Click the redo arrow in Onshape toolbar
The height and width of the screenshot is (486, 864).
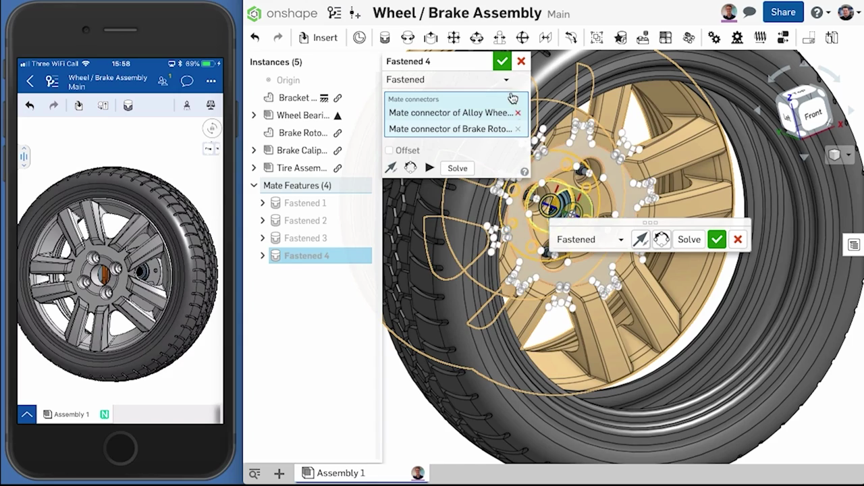tap(277, 38)
